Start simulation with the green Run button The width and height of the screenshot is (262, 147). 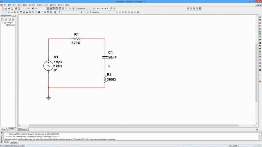(x=81, y=12)
